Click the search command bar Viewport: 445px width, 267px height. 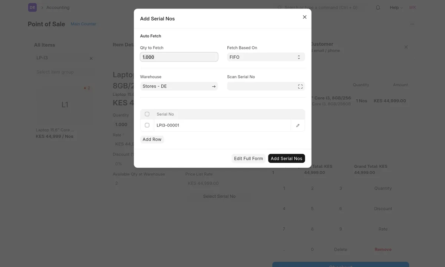pyautogui.click(x=321, y=7)
